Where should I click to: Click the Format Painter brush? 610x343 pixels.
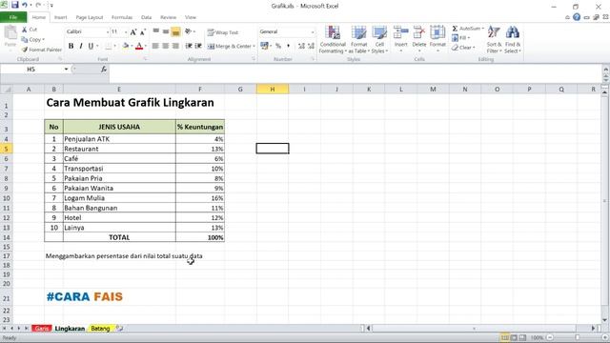(x=25, y=50)
